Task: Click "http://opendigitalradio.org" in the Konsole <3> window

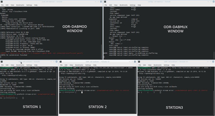Action: tap(151, 73)
